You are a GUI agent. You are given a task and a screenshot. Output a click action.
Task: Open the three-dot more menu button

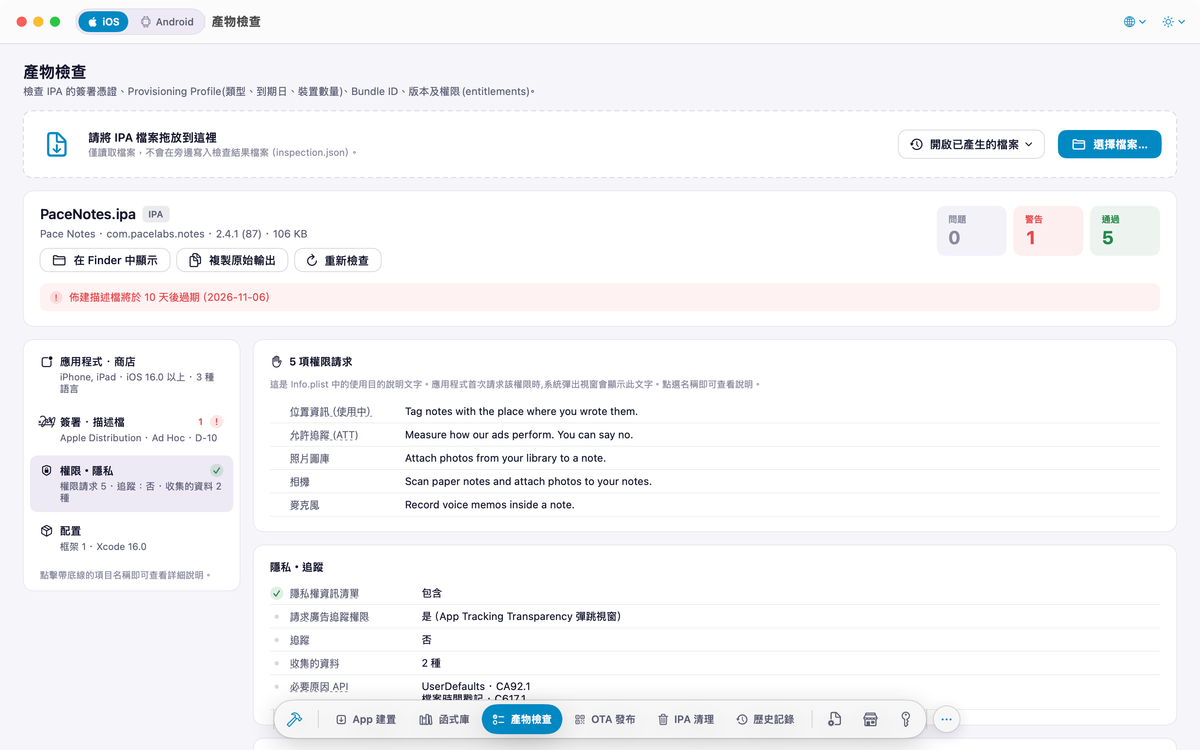click(946, 719)
